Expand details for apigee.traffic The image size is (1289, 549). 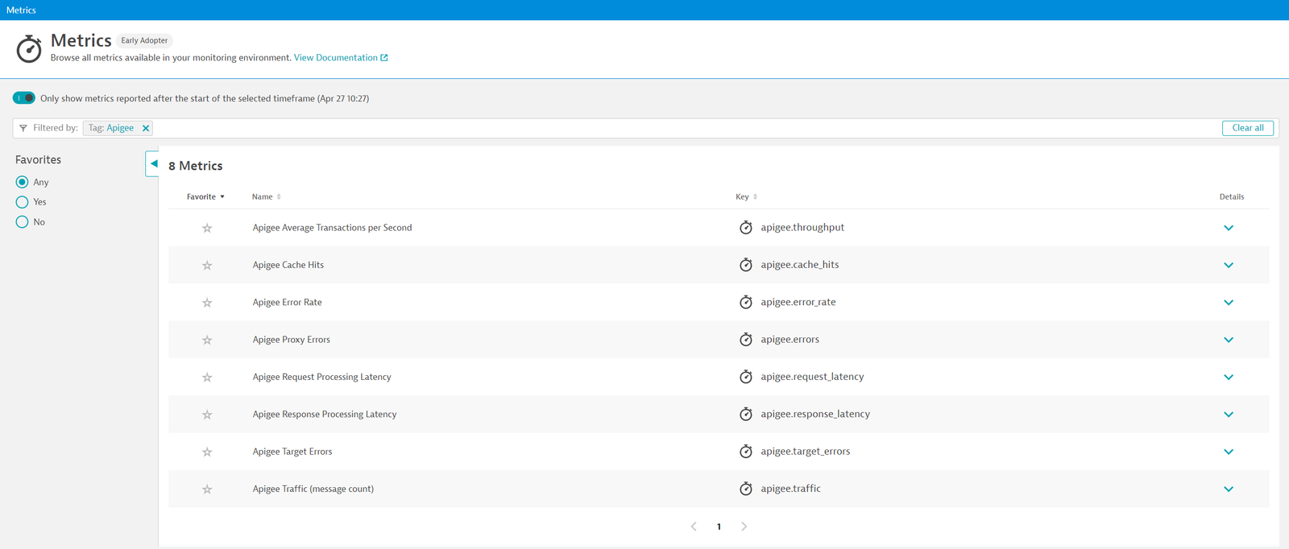(x=1229, y=489)
